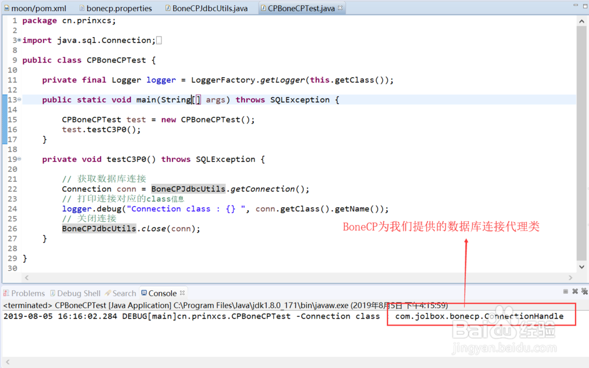Click the "Connection class : {} " string literal
This screenshot has width=589, height=368.
pyautogui.click(x=186, y=209)
